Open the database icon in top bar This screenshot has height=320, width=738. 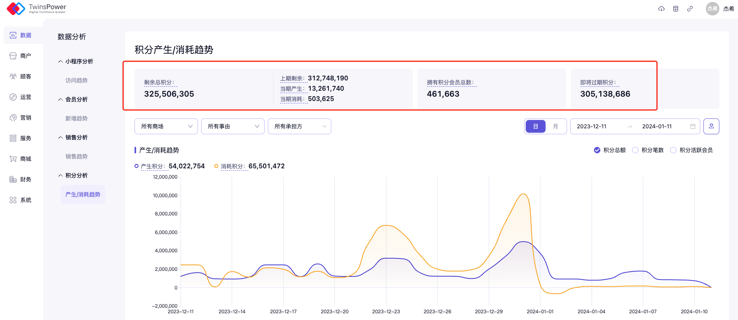click(x=676, y=9)
